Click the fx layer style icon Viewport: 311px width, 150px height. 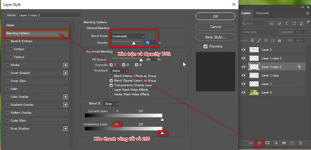(x=259, y=143)
